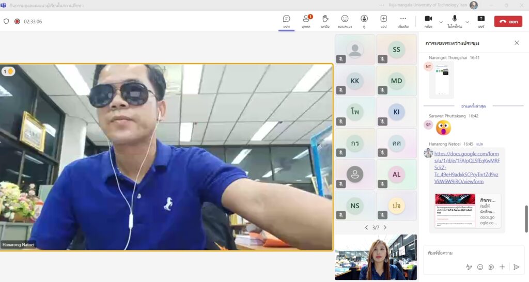Click the chat panel scrollbar
Image resolution: width=529 pixels, height=282 pixels.
526,218
